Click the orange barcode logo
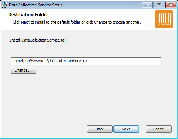The image size is (178, 139). click(164, 19)
